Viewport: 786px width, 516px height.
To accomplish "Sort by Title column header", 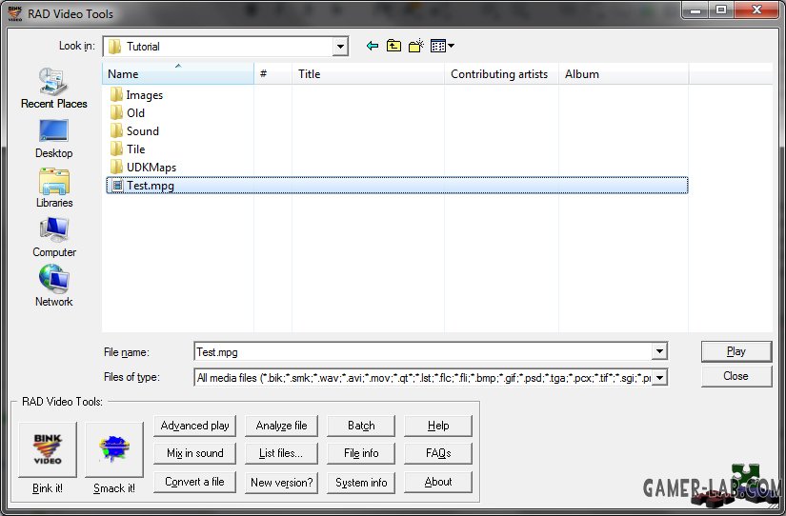I will click(x=368, y=73).
